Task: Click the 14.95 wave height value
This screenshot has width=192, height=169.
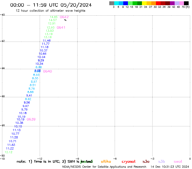Action: (x=54, y=17)
